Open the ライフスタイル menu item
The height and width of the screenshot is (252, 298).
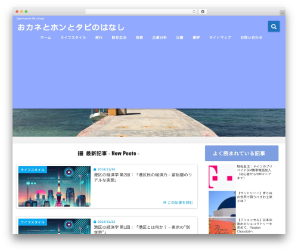pyautogui.click(x=73, y=38)
